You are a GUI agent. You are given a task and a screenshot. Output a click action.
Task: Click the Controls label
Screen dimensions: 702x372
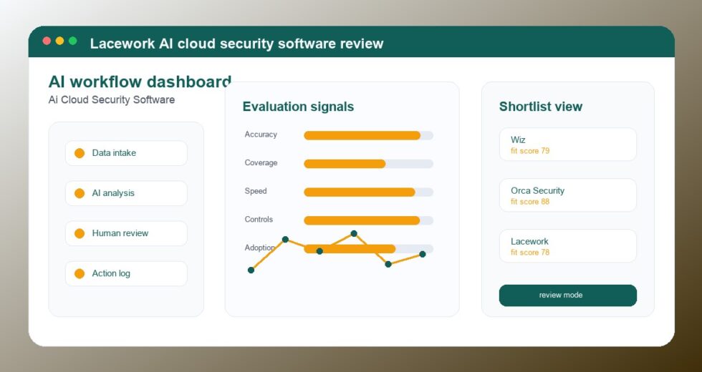(259, 220)
